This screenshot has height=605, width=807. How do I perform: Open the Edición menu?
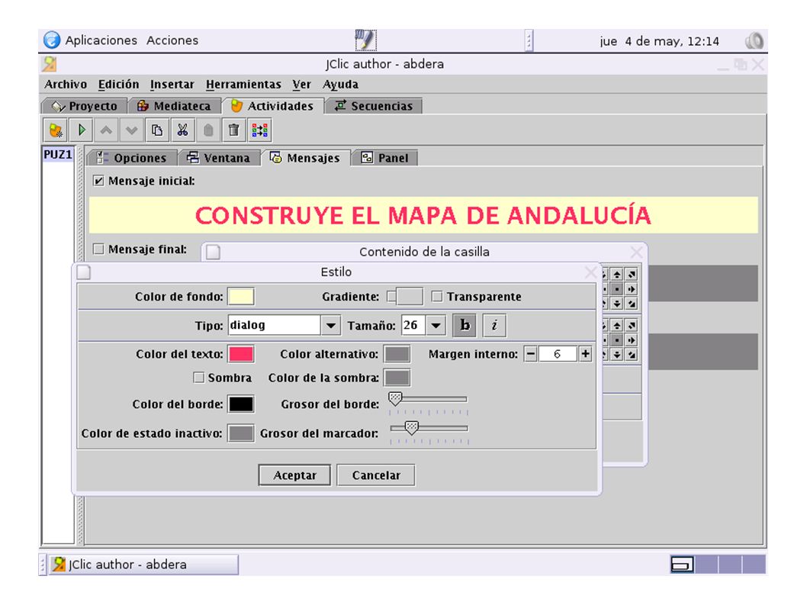point(118,84)
